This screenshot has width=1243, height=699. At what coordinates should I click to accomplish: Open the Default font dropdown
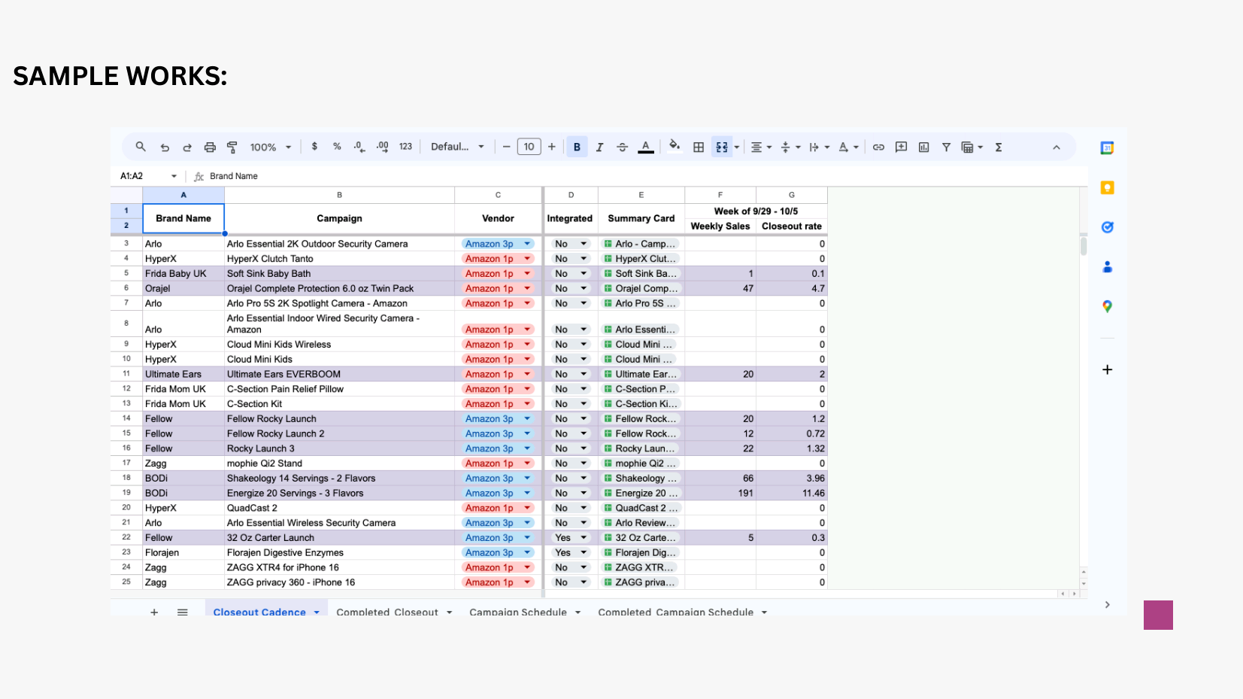tap(457, 147)
